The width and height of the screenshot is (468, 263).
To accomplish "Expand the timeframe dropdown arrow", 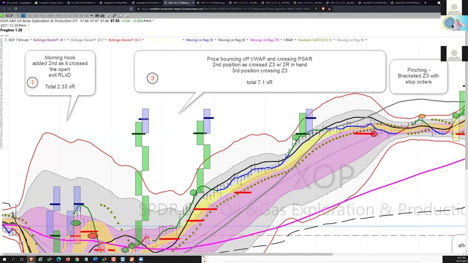I will [91, 16].
